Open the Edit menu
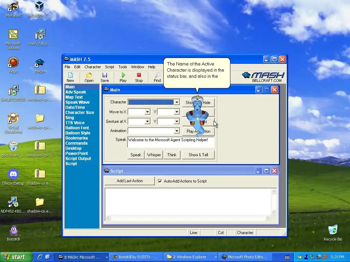The image size is (350, 262). click(77, 67)
